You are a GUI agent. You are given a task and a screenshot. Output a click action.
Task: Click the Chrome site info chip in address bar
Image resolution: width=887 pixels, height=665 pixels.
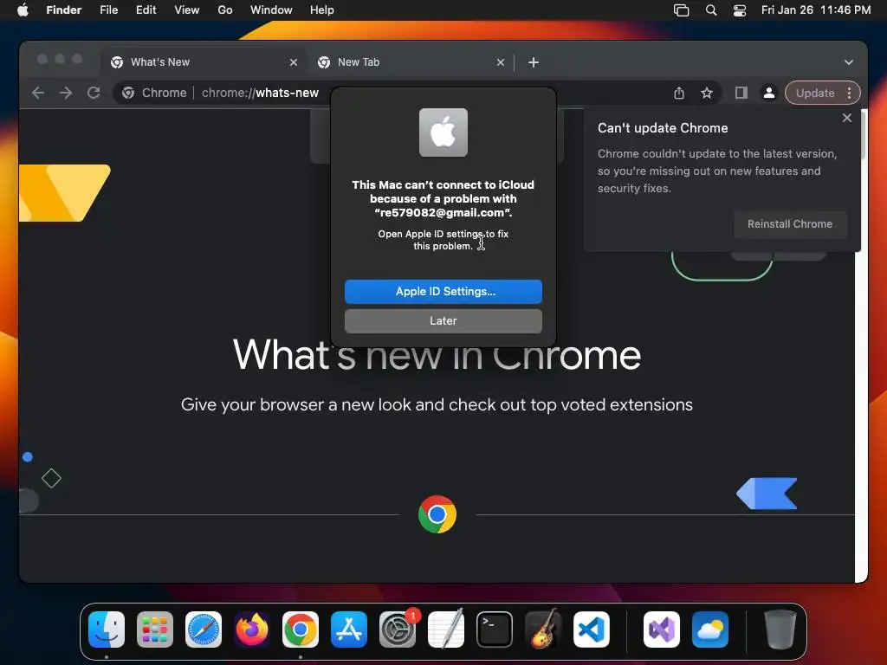pyautogui.click(x=154, y=93)
